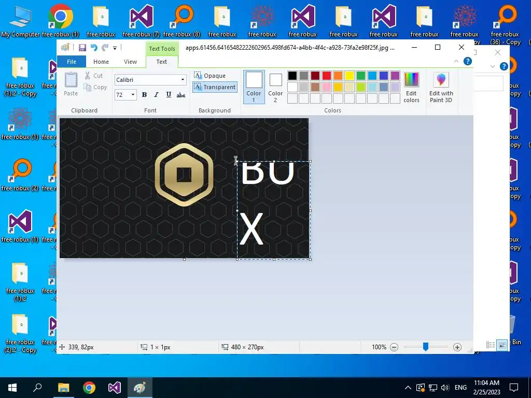Toggle Underline text formatting

tap(169, 95)
